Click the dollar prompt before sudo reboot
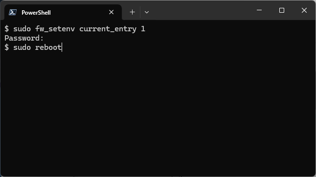Image resolution: width=316 pixels, height=177 pixels. (x=7, y=47)
